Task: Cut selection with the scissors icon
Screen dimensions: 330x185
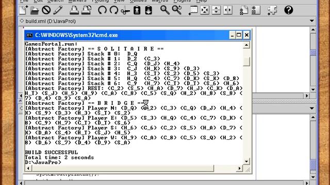Action: coord(125,10)
